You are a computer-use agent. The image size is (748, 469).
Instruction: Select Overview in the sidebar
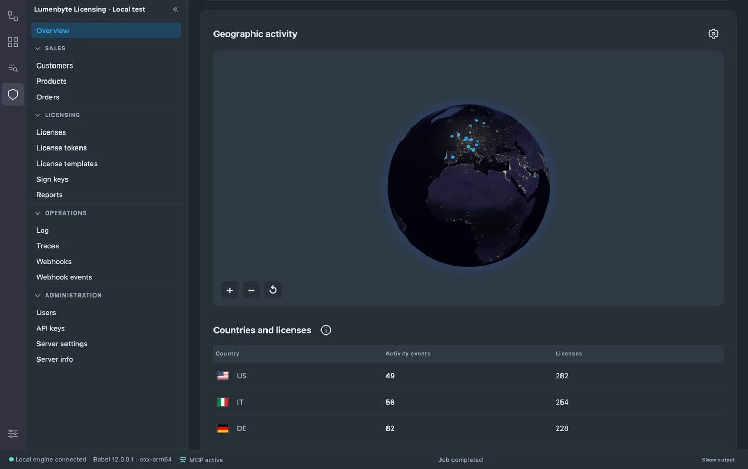click(x=106, y=30)
